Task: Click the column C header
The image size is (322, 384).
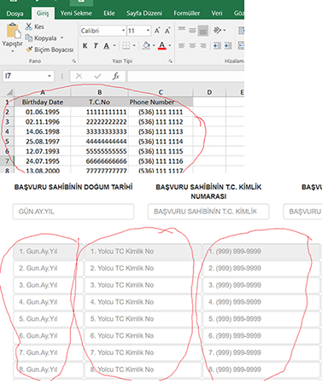Action: (x=161, y=92)
